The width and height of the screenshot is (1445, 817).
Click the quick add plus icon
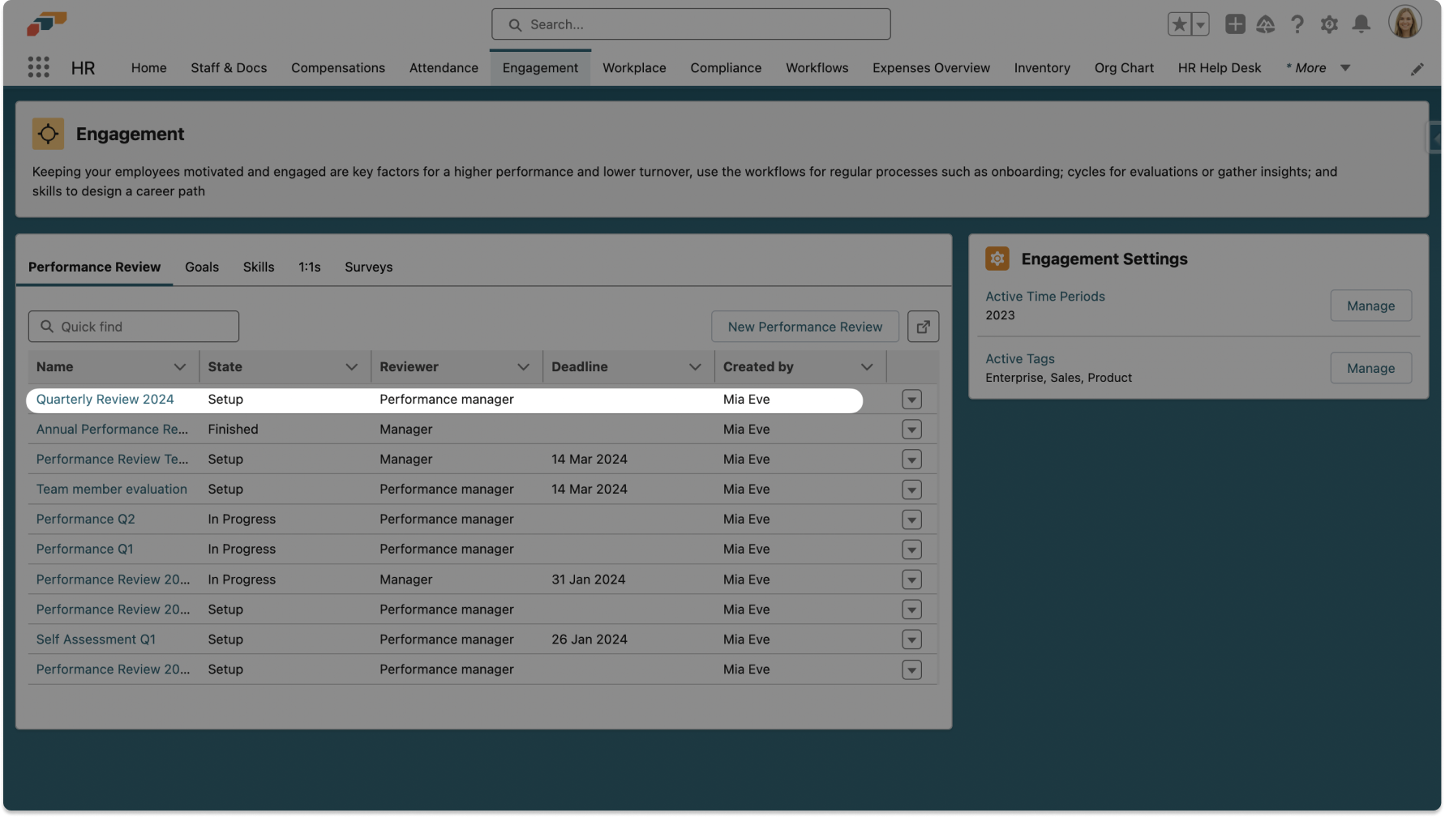pos(1234,24)
